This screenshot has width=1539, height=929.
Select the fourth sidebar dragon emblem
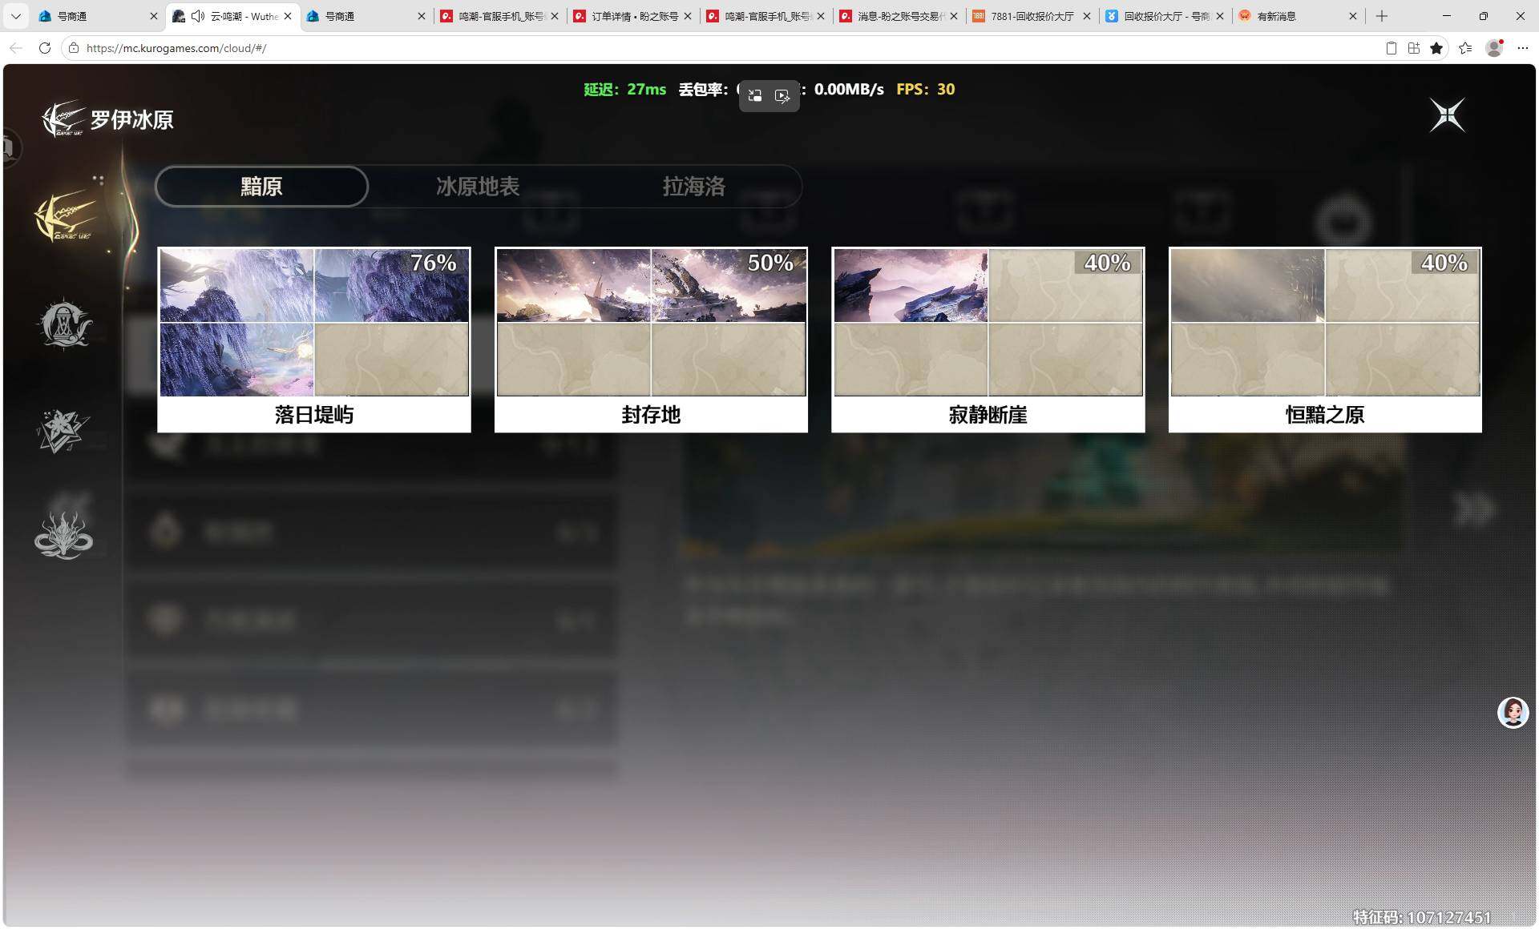pos(63,534)
